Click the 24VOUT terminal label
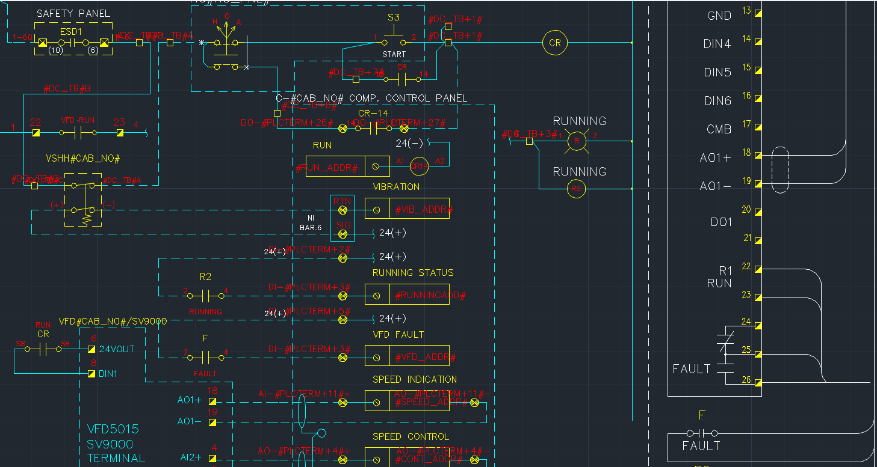 [x=117, y=349]
